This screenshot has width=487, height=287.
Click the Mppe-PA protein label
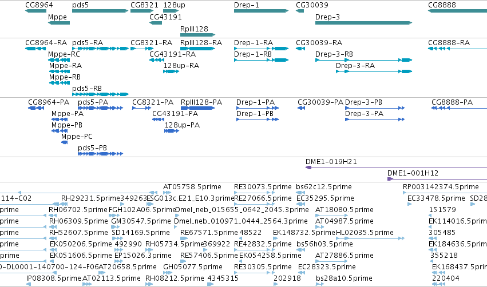(68, 114)
